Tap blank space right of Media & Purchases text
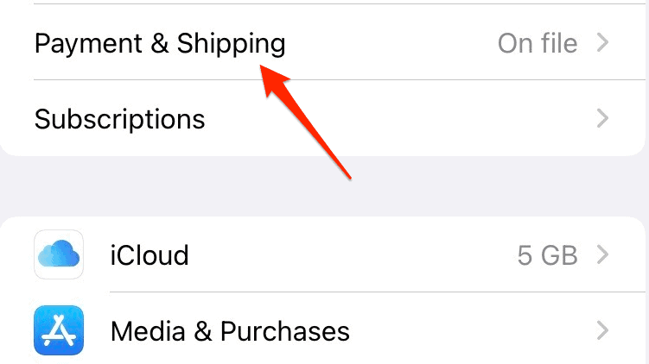The width and height of the screenshot is (649, 364). tap(467, 330)
